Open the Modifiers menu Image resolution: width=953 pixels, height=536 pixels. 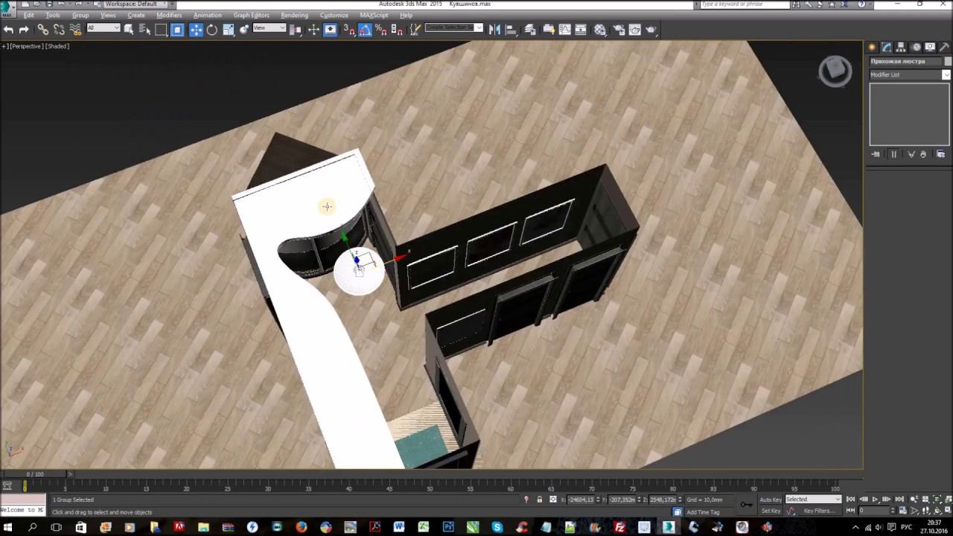coord(169,16)
